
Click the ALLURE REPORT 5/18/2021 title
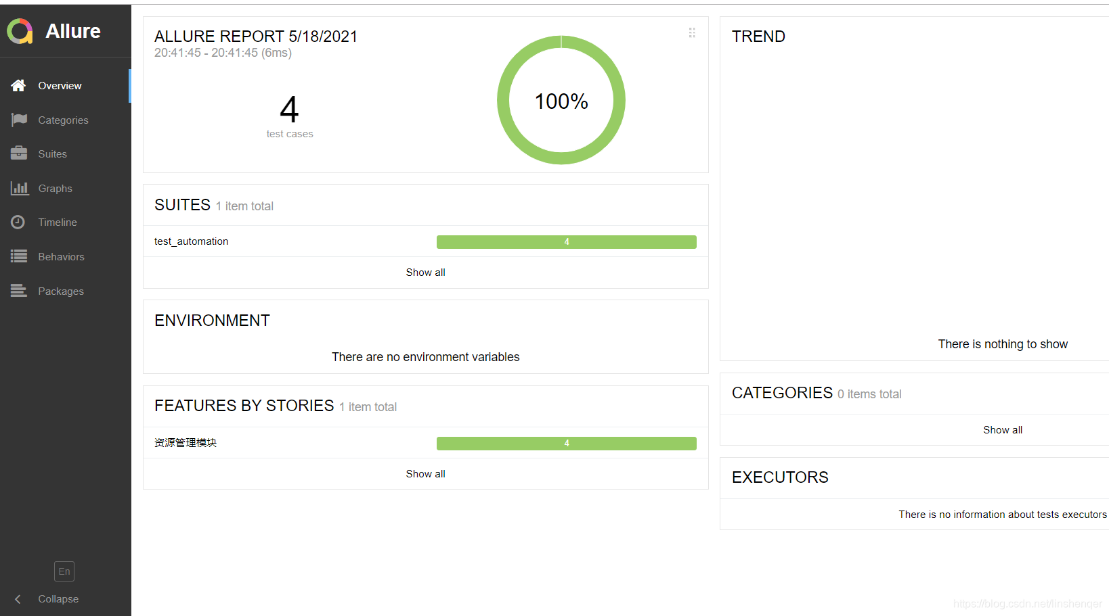(256, 37)
